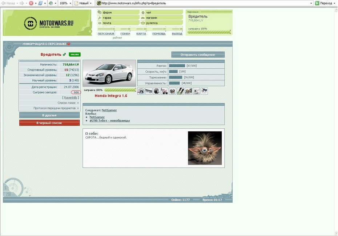Open the КАРТА navigation tab
The height and width of the screenshot is (236, 338).
click(141, 34)
